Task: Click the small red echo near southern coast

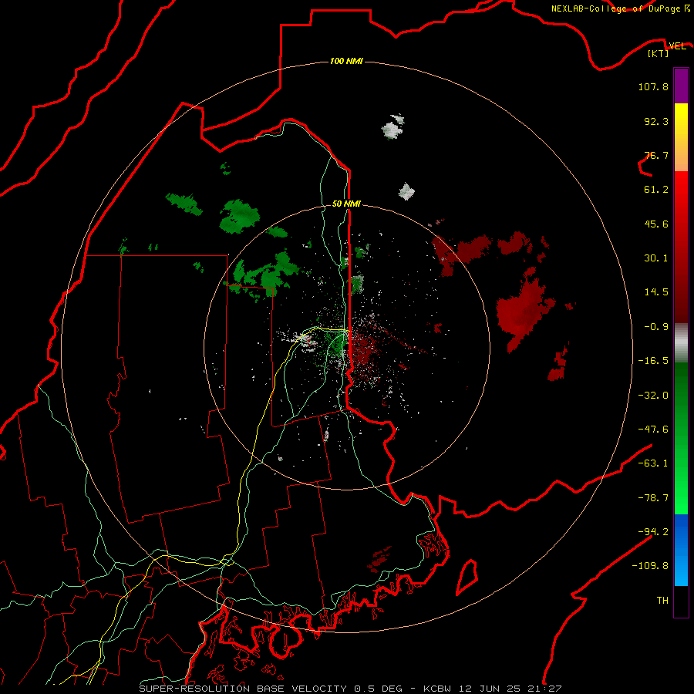Action: [x=379, y=558]
